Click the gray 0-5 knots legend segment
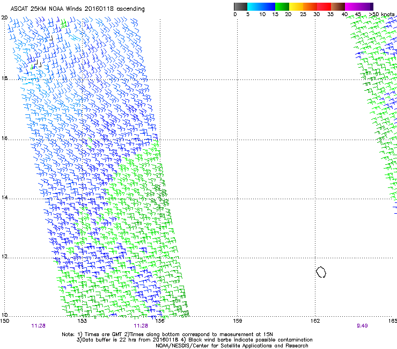Screen dimensions: 397x349 tap(240, 6)
